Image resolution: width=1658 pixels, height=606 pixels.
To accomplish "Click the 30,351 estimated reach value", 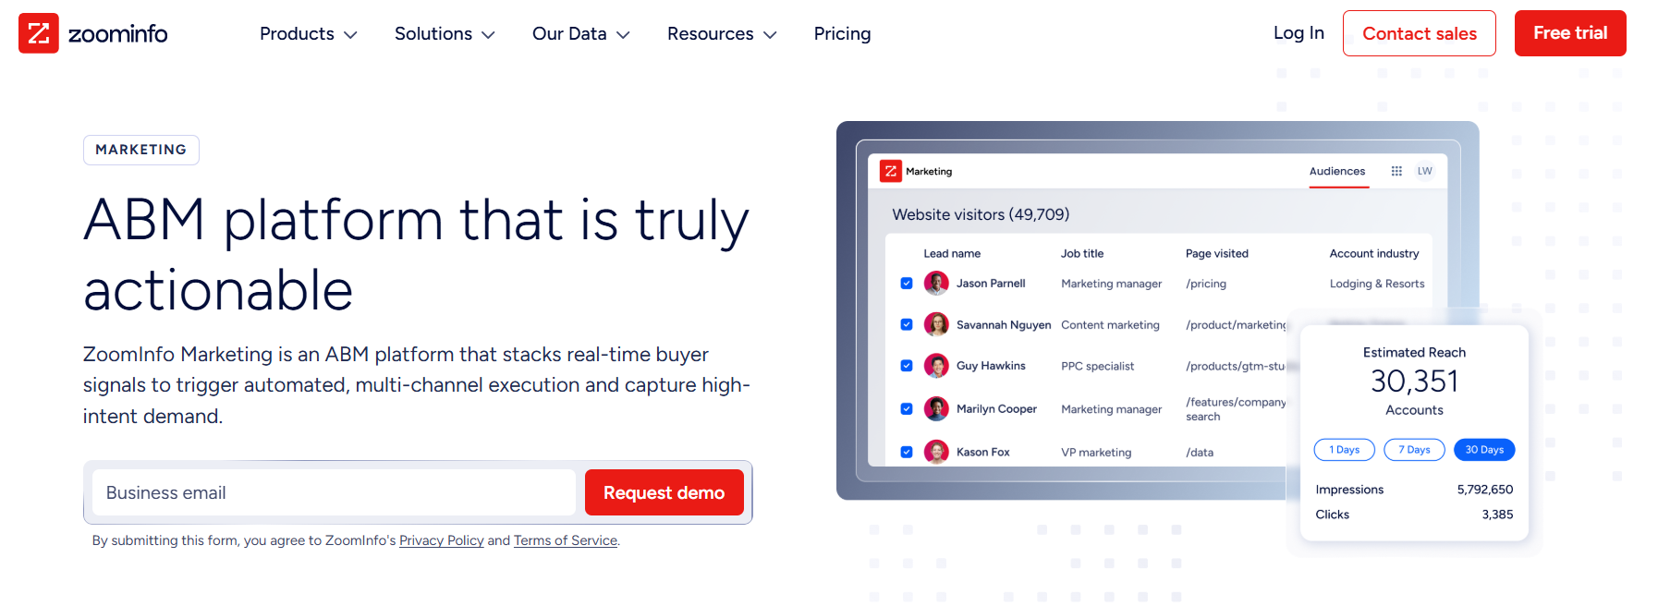I will (x=1414, y=381).
